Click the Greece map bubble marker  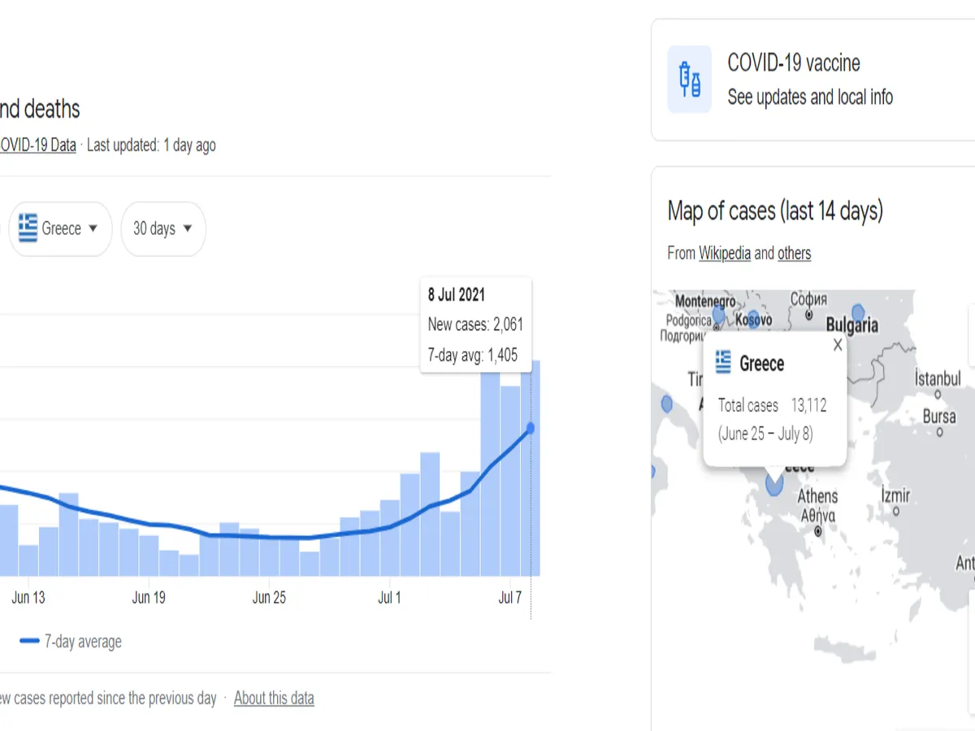tap(774, 484)
